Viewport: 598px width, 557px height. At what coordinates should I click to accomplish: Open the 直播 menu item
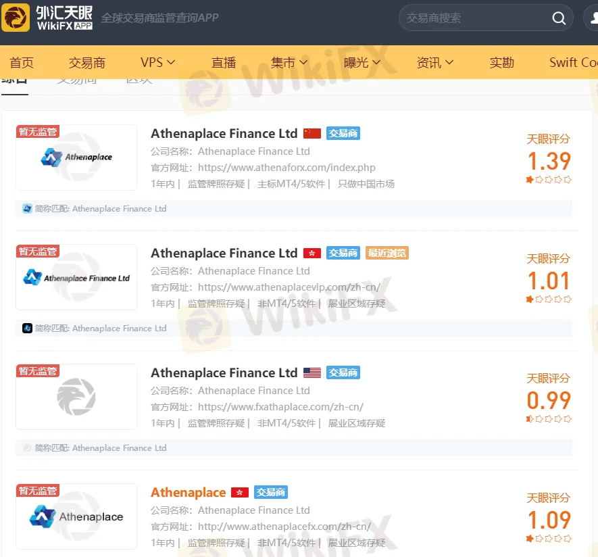(x=224, y=62)
